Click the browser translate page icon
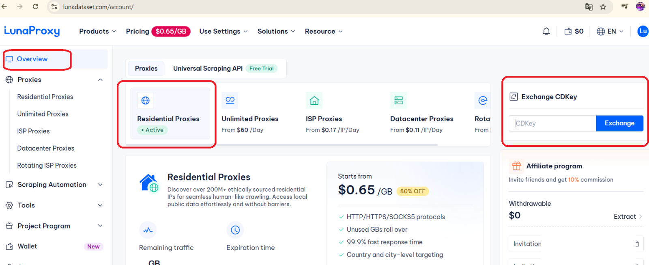 click(x=589, y=7)
